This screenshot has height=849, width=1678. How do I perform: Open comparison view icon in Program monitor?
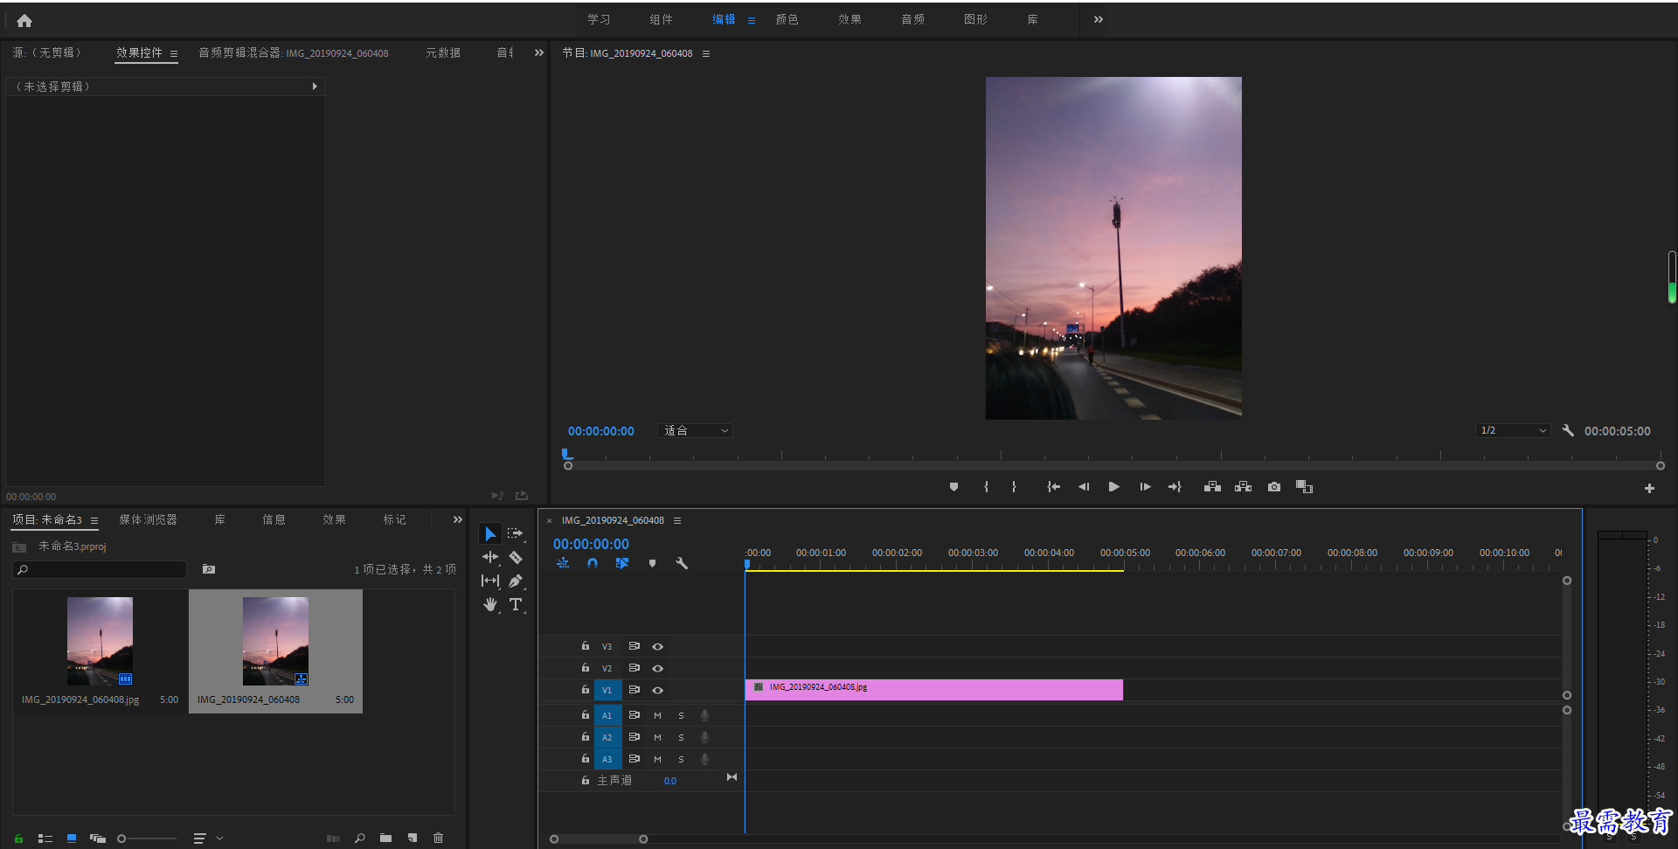pos(1304,487)
